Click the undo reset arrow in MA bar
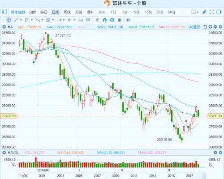The height and width of the screenshot is (179, 224). (x=205, y=27)
